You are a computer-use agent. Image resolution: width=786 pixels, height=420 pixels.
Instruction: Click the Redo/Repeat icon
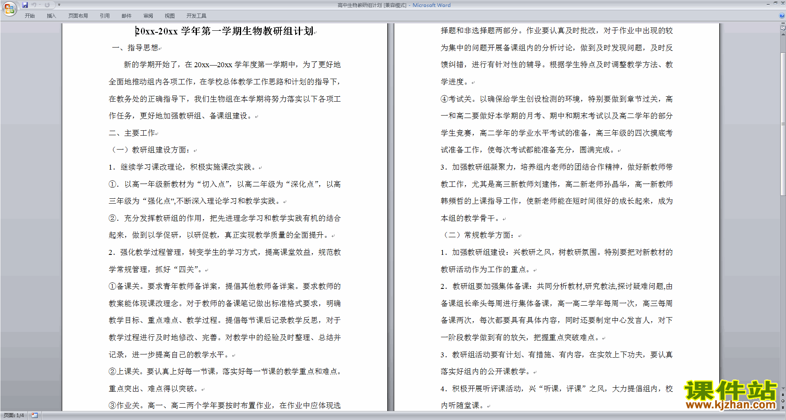pos(47,5)
